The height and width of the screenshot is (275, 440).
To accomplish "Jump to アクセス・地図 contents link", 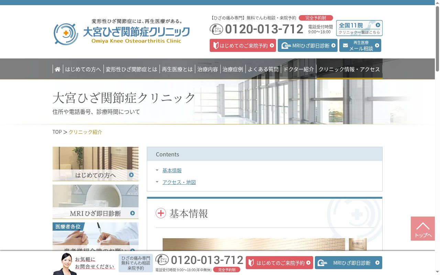I will pos(179,182).
